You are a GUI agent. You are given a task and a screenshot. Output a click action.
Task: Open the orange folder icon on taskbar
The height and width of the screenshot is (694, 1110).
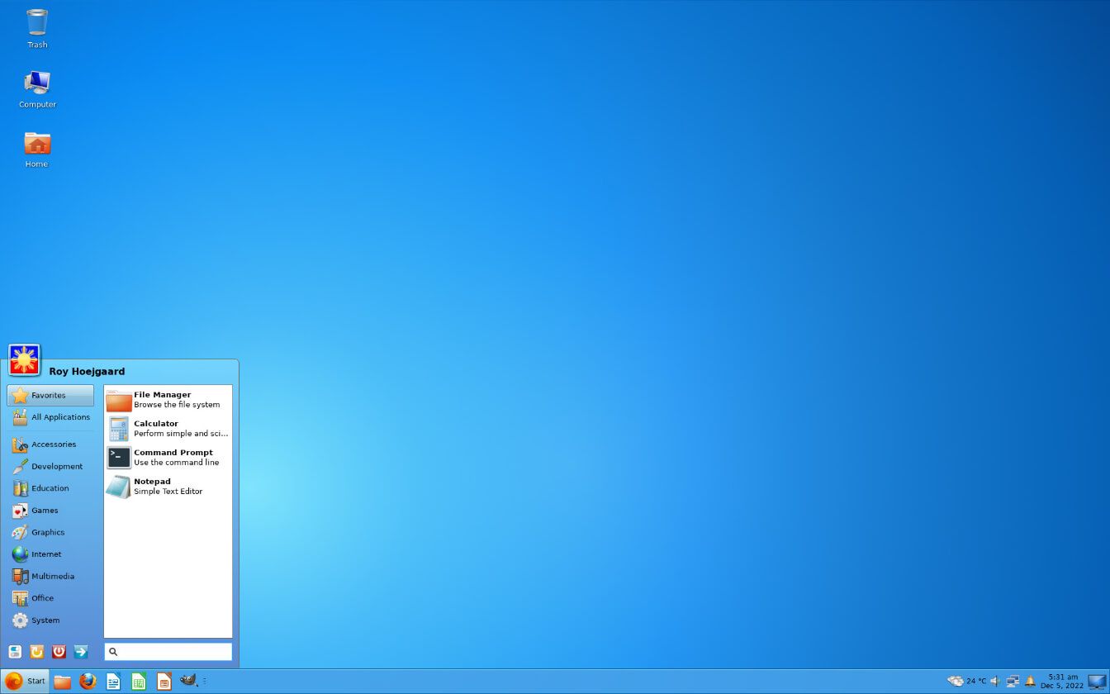63,681
